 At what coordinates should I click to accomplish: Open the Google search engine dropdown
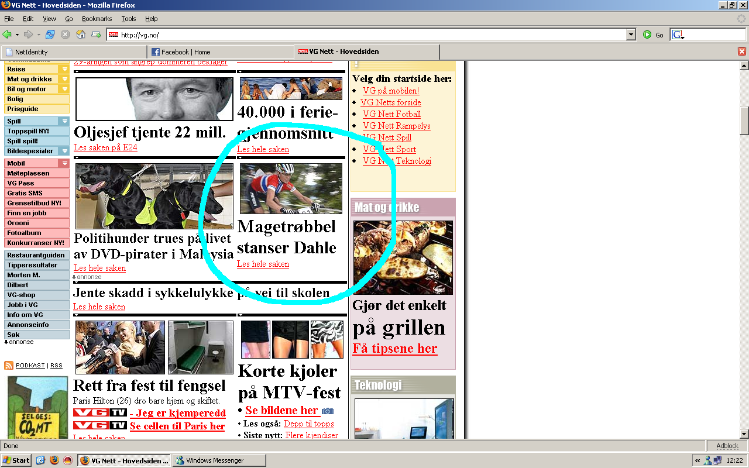point(679,35)
